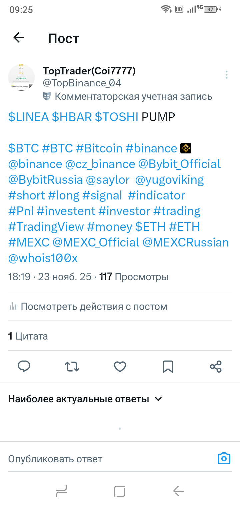Open post activity analytics
The width and height of the screenshot is (240, 507).
tap(88, 306)
